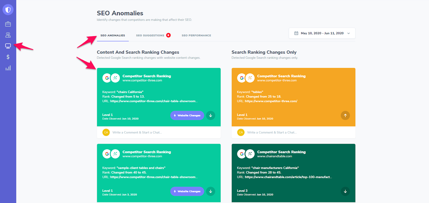Write a comment under "chairs California" card
The width and height of the screenshot is (429, 203).
pos(137,132)
